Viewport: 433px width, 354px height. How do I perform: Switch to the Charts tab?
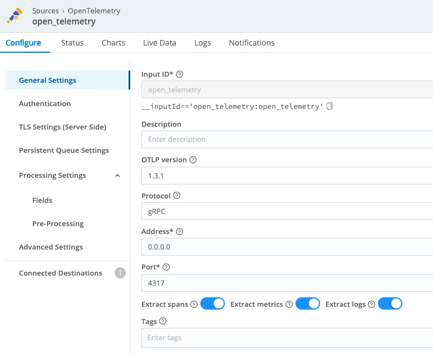(113, 43)
